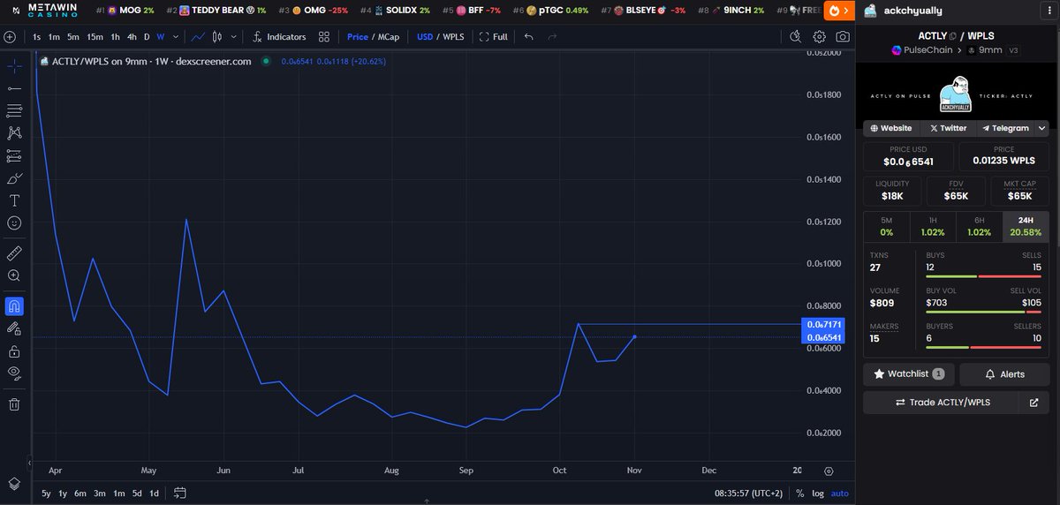Set interval to 1s
Screen dimensions: 1060x505
pyautogui.click(x=36, y=37)
